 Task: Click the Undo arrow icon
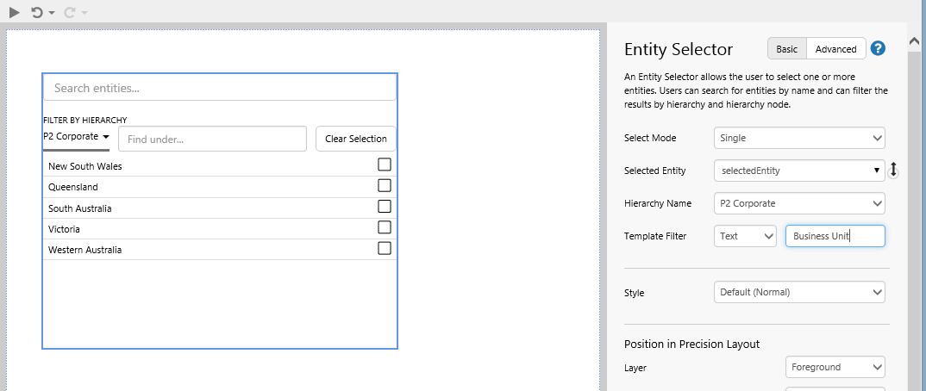click(x=36, y=12)
